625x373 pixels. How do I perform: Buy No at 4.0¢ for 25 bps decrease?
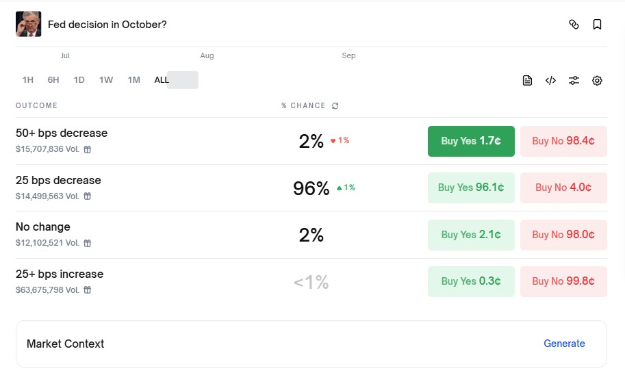pos(563,188)
